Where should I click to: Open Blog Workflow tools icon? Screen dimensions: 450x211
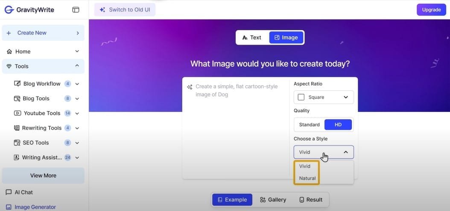[x=18, y=84]
